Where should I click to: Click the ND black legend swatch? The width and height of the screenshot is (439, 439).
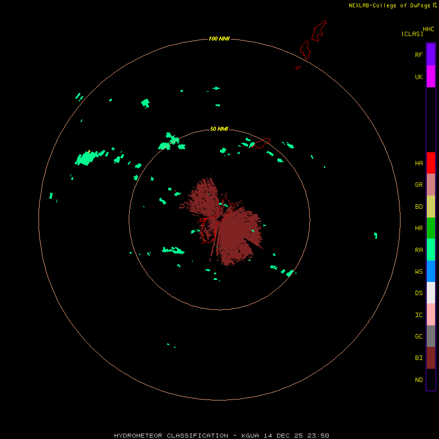point(431,379)
